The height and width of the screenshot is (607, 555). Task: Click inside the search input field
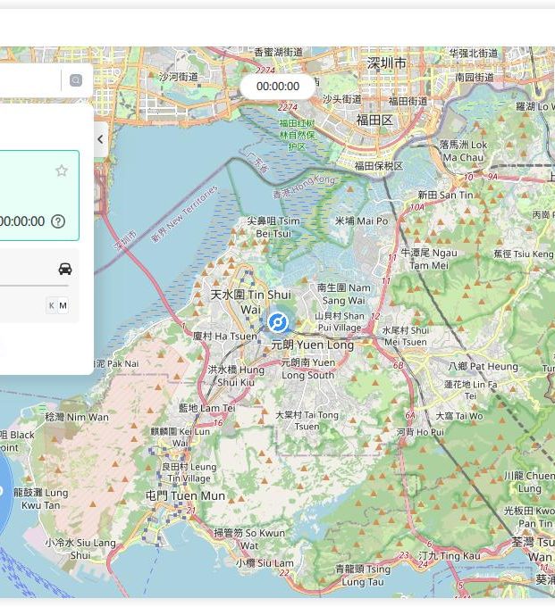tap(27, 80)
